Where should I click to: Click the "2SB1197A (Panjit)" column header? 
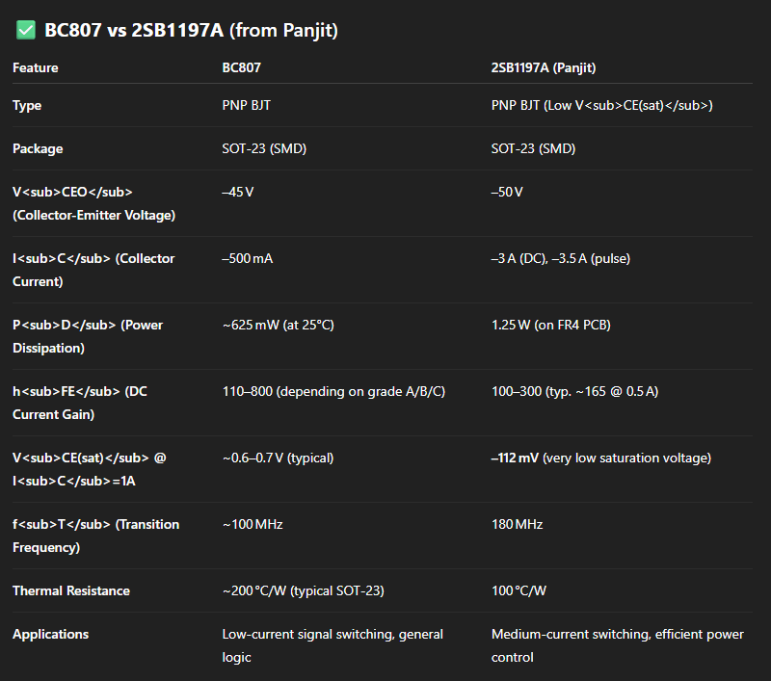point(544,67)
